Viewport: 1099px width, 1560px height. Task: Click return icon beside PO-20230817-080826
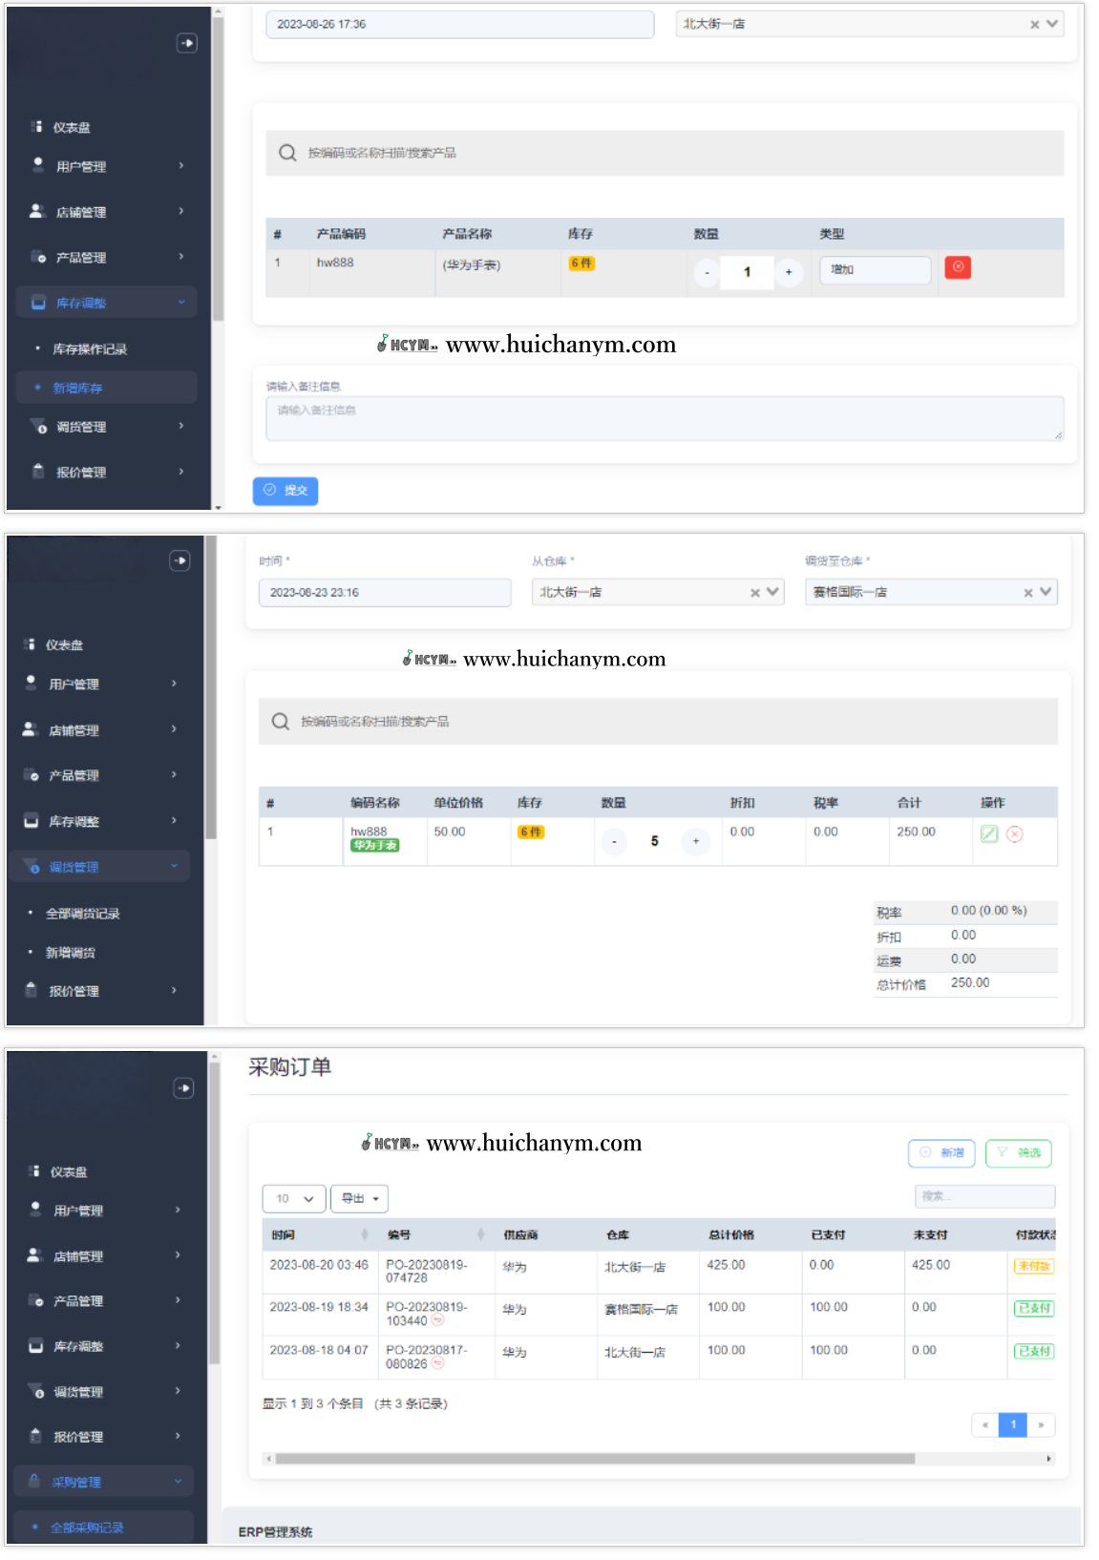pos(438,1363)
